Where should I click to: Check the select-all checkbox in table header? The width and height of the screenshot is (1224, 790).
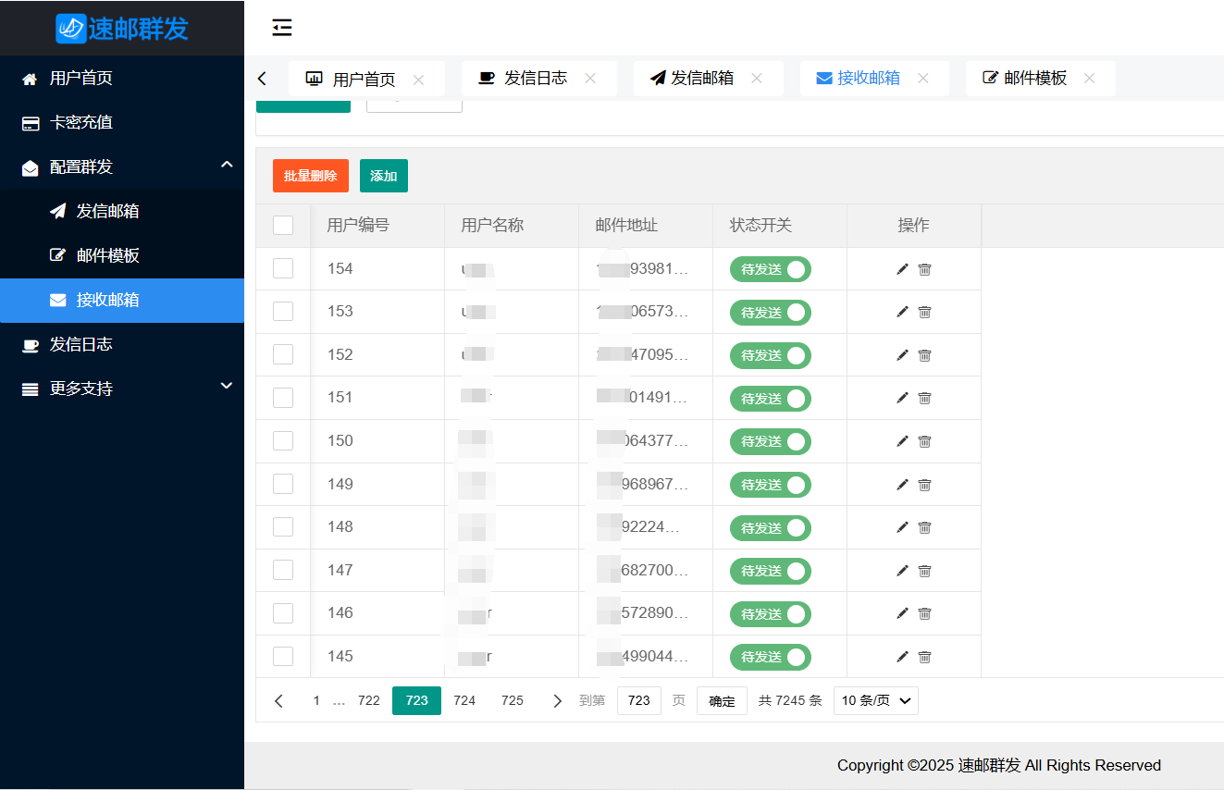tap(282, 225)
